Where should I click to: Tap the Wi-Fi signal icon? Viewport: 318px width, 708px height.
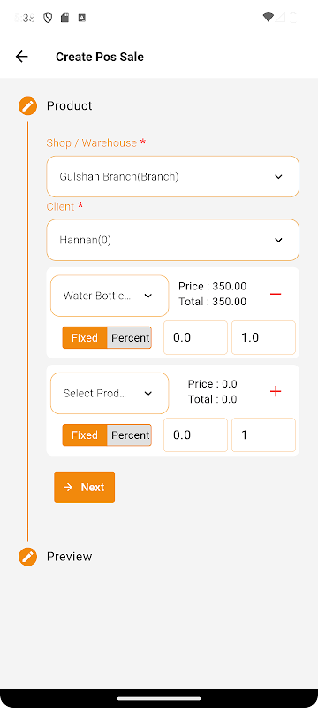coord(269,18)
